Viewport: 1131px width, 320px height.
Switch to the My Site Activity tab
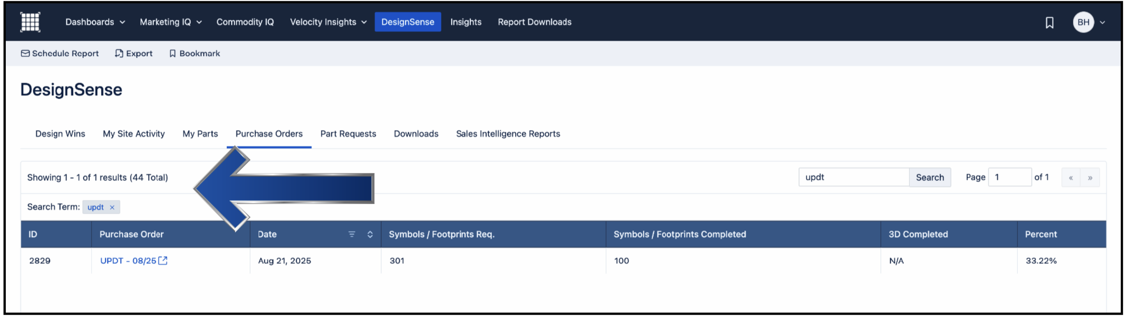click(x=134, y=134)
